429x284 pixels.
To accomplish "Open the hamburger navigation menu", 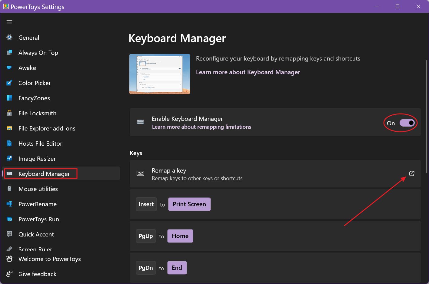I will point(9,22).
